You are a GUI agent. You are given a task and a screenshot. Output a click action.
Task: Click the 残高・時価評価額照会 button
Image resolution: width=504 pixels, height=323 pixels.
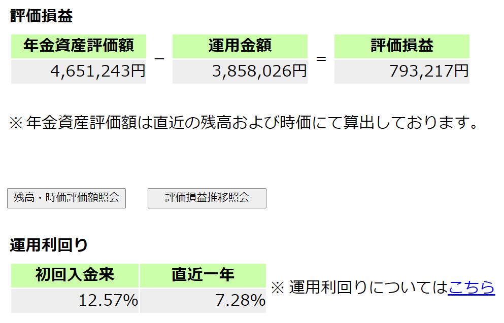coord(66,198)
